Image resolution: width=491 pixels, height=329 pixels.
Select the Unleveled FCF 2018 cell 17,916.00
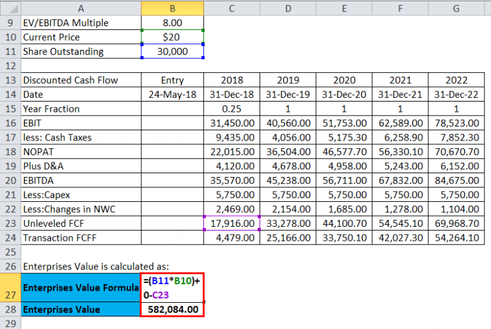click(x=231, y=223)
